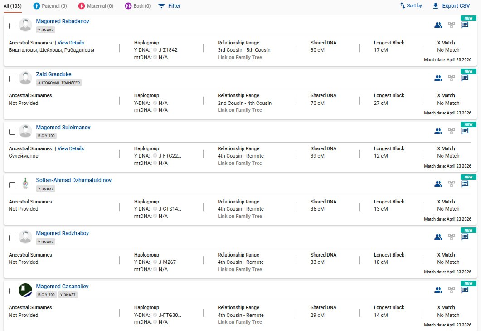This screenshot has height=331, width=481.
Task: Switch to the Maternal (0) tab
Action: 96,6
